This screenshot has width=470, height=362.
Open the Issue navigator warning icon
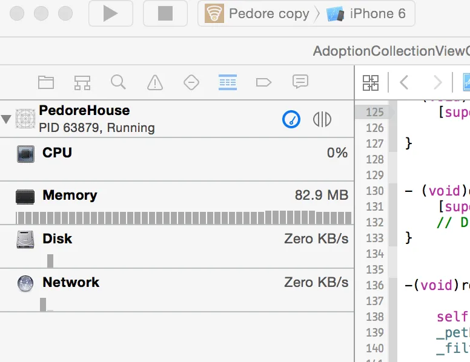pyautogui.click(x=155, y=82)
